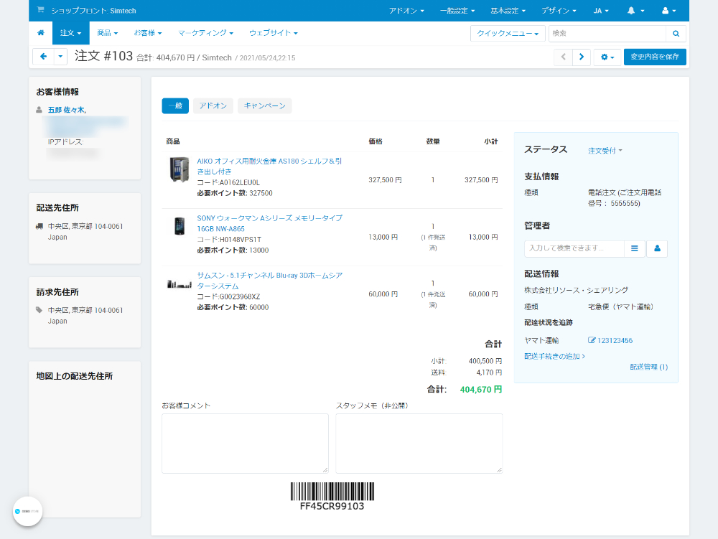The image size is (718, 539).
Task: Click 配送管理 (1) link
Action: click(649, 367)
